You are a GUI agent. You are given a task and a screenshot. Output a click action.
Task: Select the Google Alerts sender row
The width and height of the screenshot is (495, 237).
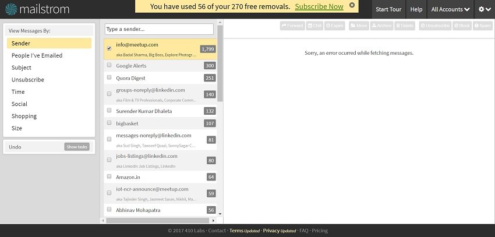point(160,66)
